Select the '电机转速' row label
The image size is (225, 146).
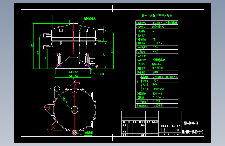coord(145,89)
